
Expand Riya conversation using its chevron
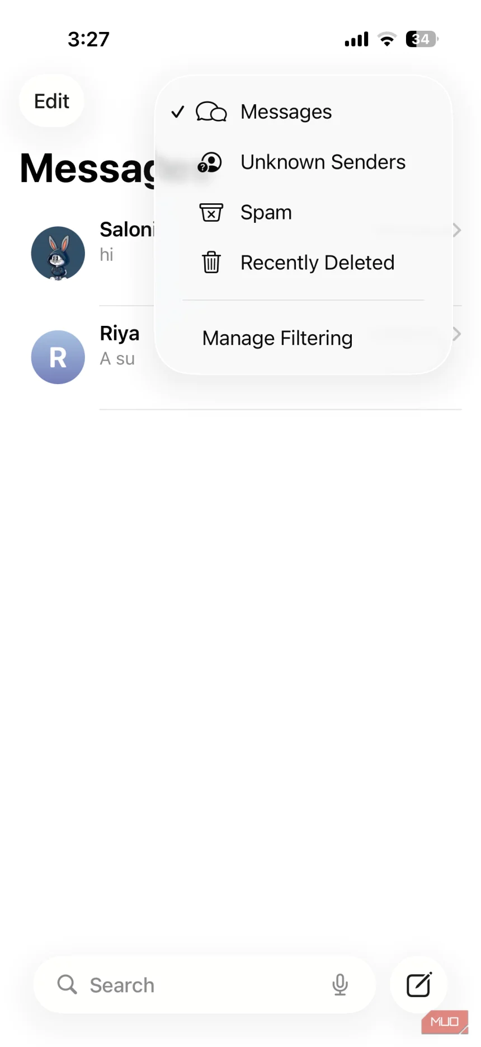[457, 334]
